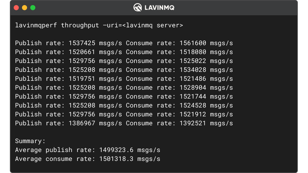Click average consume rate 1501318.3 value

pos(116,159)
